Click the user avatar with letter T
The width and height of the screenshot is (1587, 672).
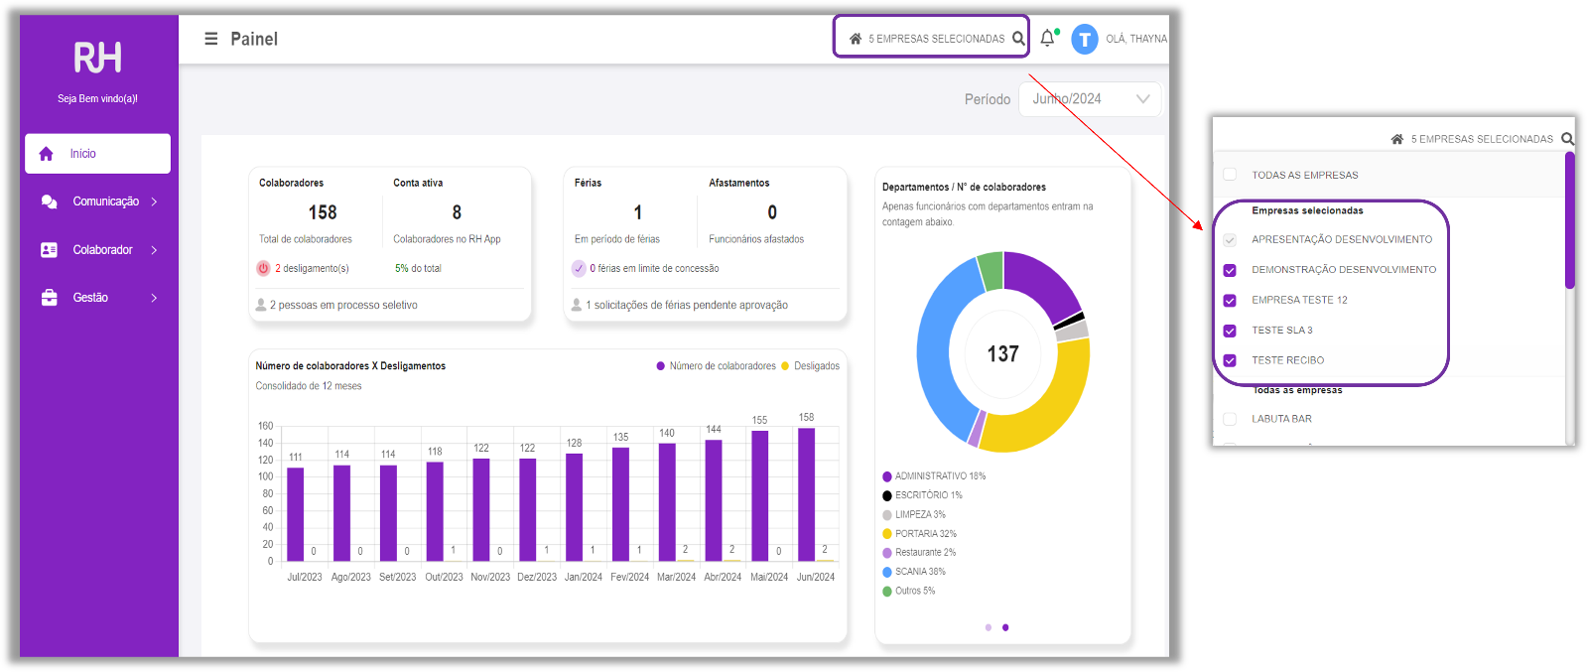1085,39
